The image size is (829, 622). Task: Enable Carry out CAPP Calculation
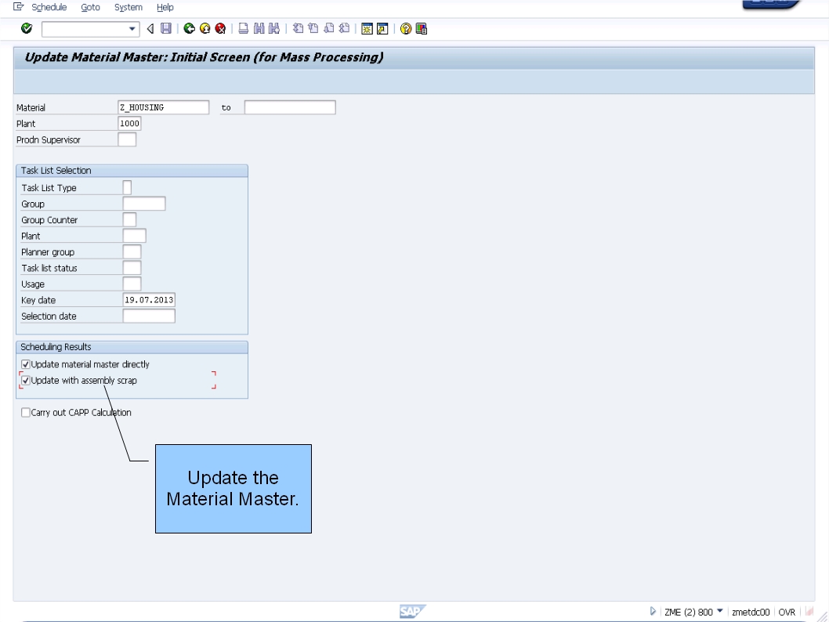[25, 411]
